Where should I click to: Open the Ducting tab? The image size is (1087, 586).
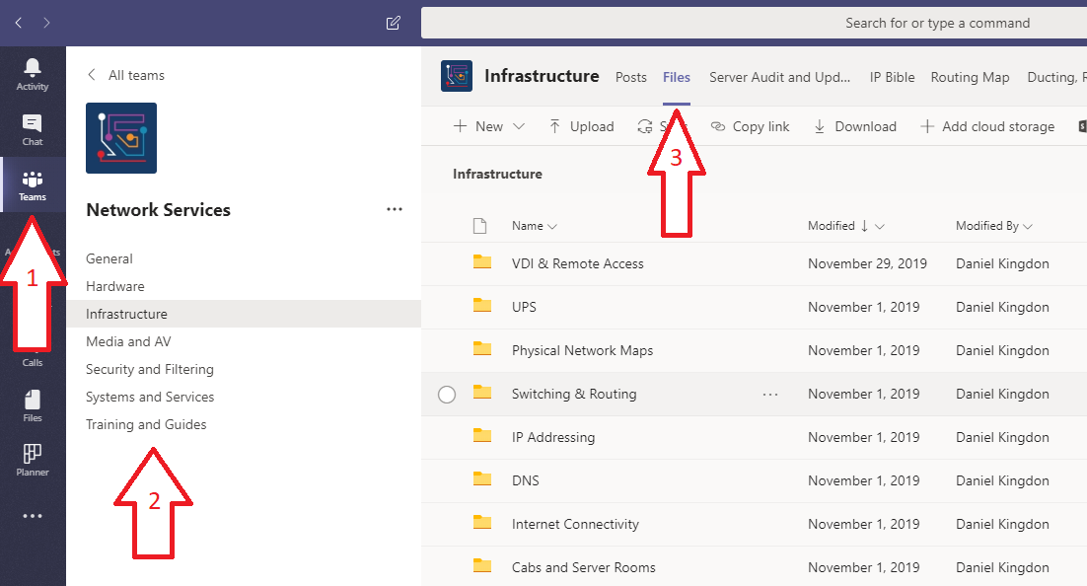click(x=1056, y=77)
